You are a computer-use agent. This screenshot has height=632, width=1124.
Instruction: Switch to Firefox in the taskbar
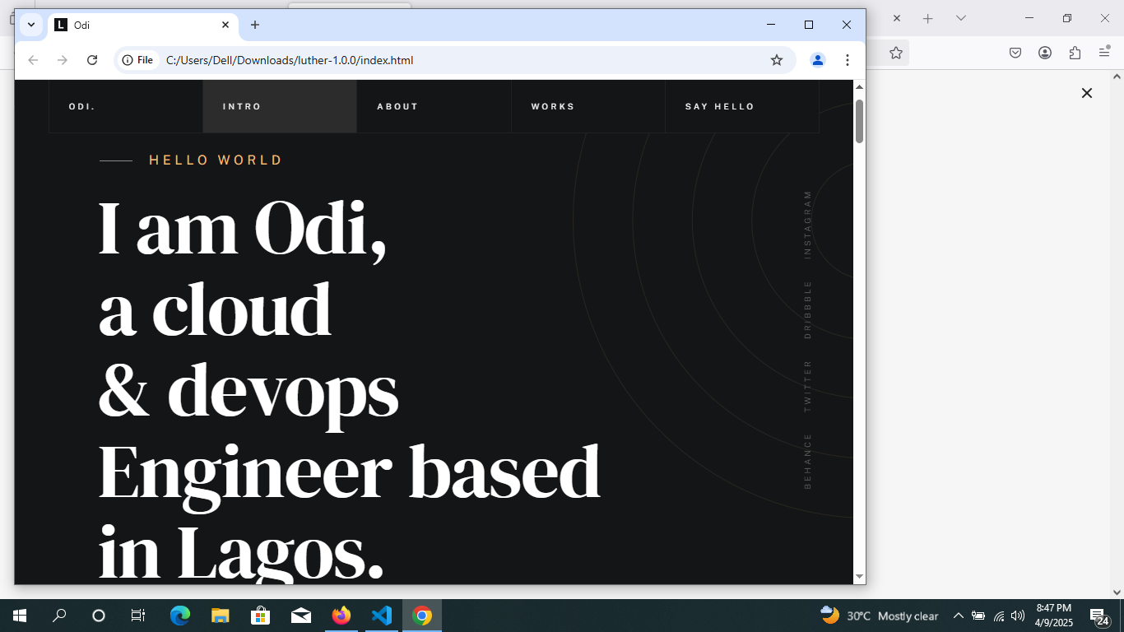(341, 616)
